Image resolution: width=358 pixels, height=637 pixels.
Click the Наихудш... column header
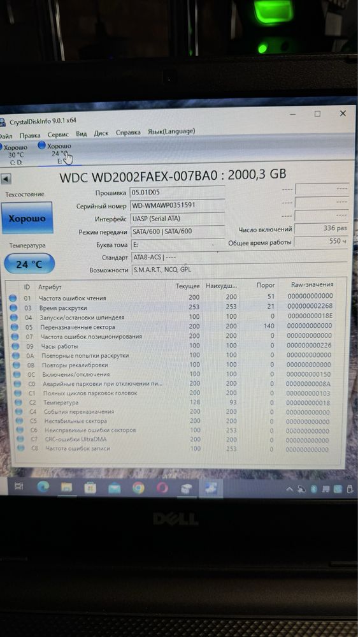coord(221,286)
